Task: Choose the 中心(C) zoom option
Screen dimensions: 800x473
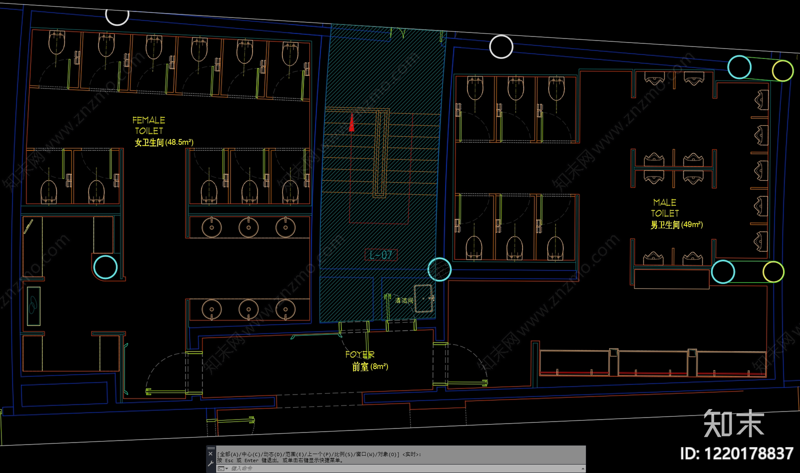Action: click(x=251, y=454)
